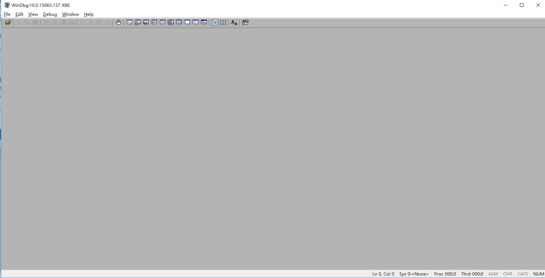Open the Command Browser window
The height and width of the screenshot is (278, 545).
pyautogui.click(x=204, y=22)
